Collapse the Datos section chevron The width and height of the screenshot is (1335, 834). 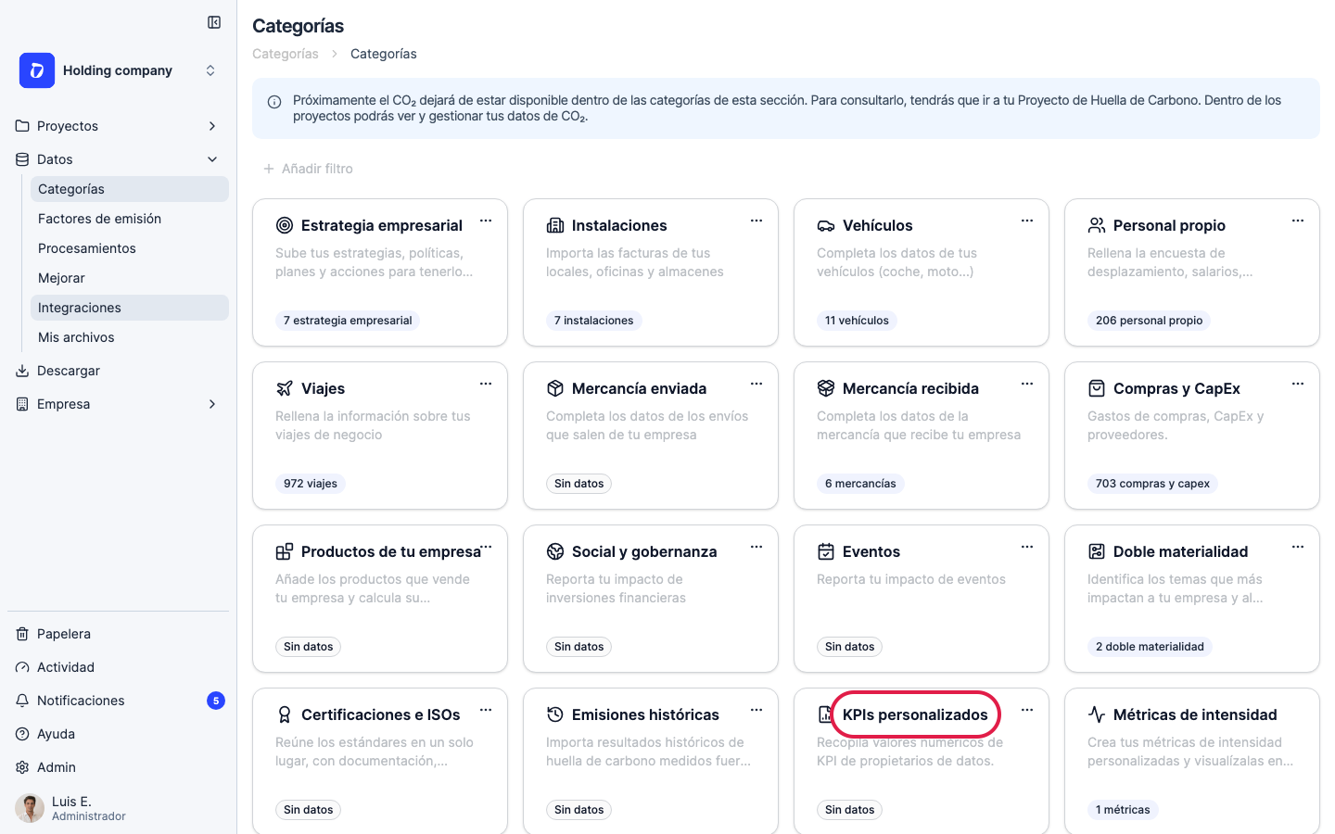pyautogui.click(x=212, y=159)
